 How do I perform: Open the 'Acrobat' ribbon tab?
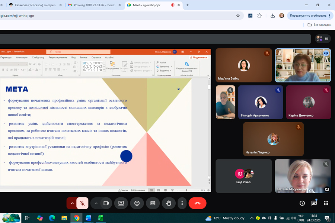pos(109,57)
